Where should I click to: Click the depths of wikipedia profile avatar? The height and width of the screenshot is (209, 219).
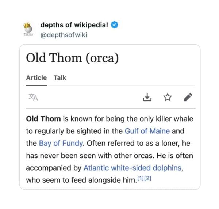pyautogui.click(x=28, y=30)
